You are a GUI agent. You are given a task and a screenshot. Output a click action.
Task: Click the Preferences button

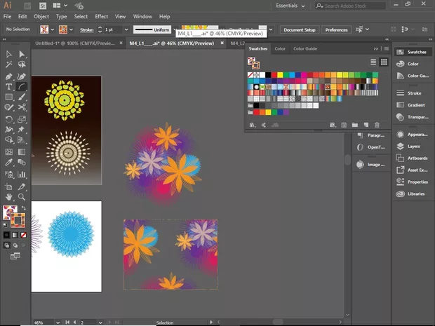click(336, 30)
